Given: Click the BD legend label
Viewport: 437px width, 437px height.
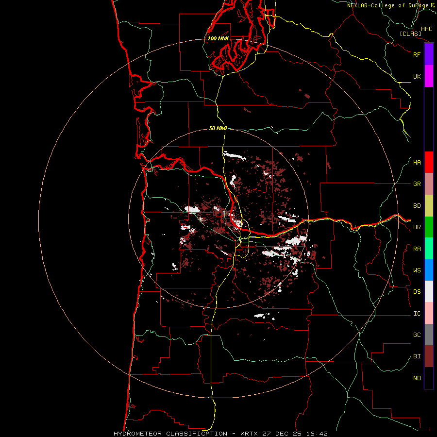Looking at the screenshot, I should 417,206.
